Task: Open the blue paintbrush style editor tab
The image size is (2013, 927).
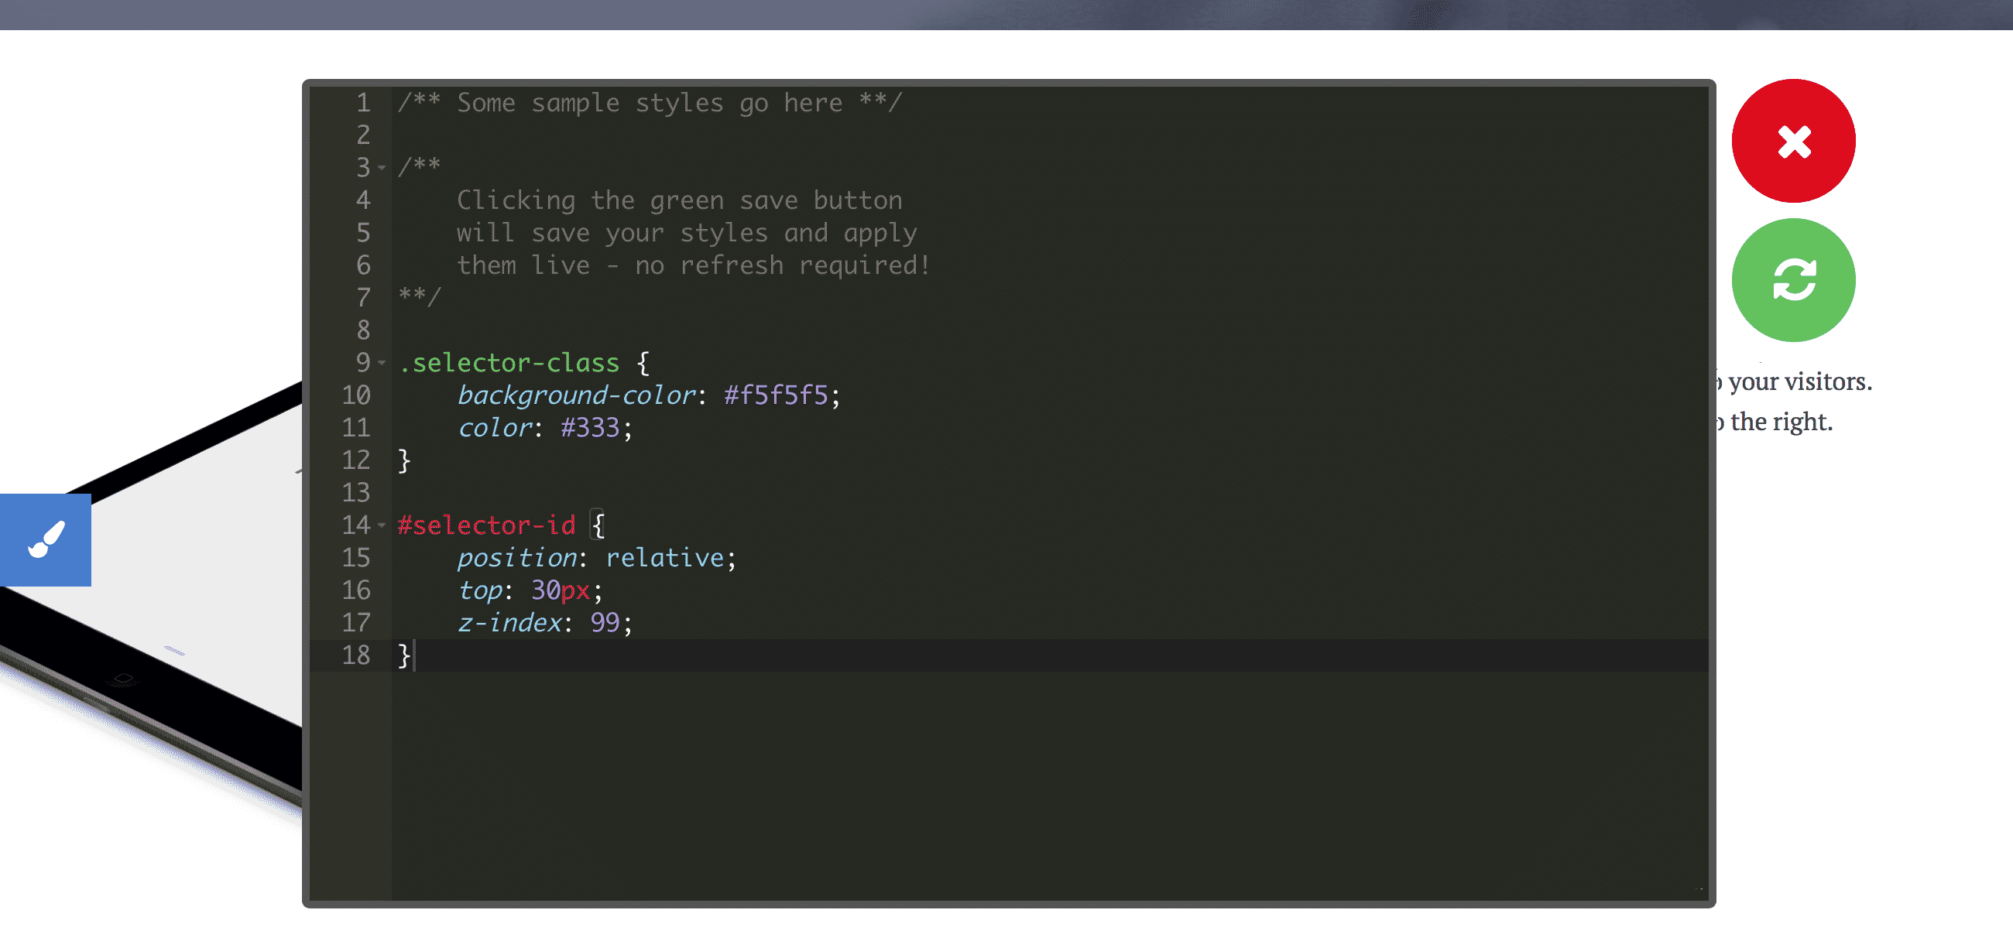Action: (x=46, y=539)
